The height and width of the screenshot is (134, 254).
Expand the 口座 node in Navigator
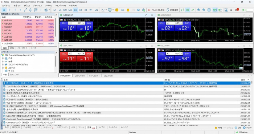tap(3, 58)
